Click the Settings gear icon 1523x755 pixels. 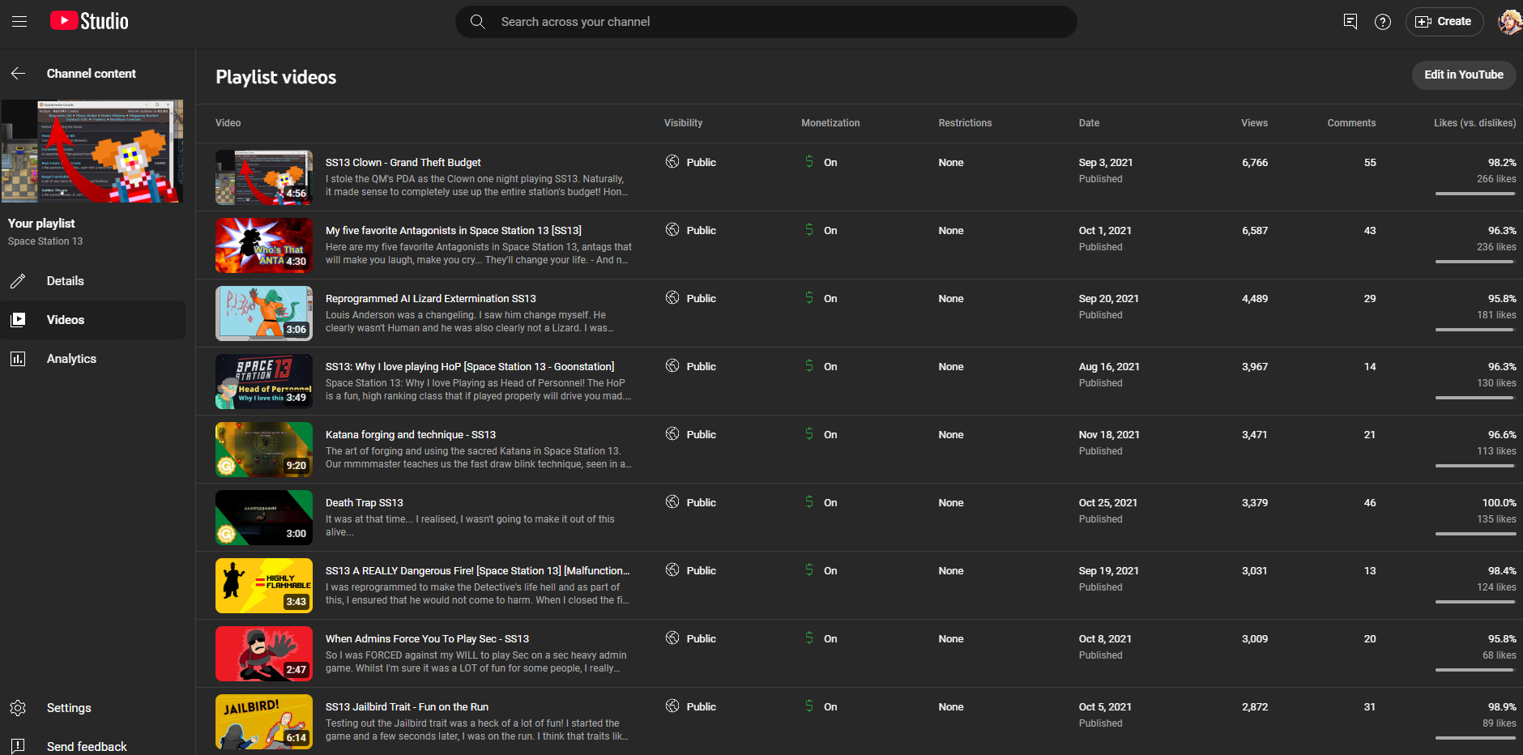point(18,708)
